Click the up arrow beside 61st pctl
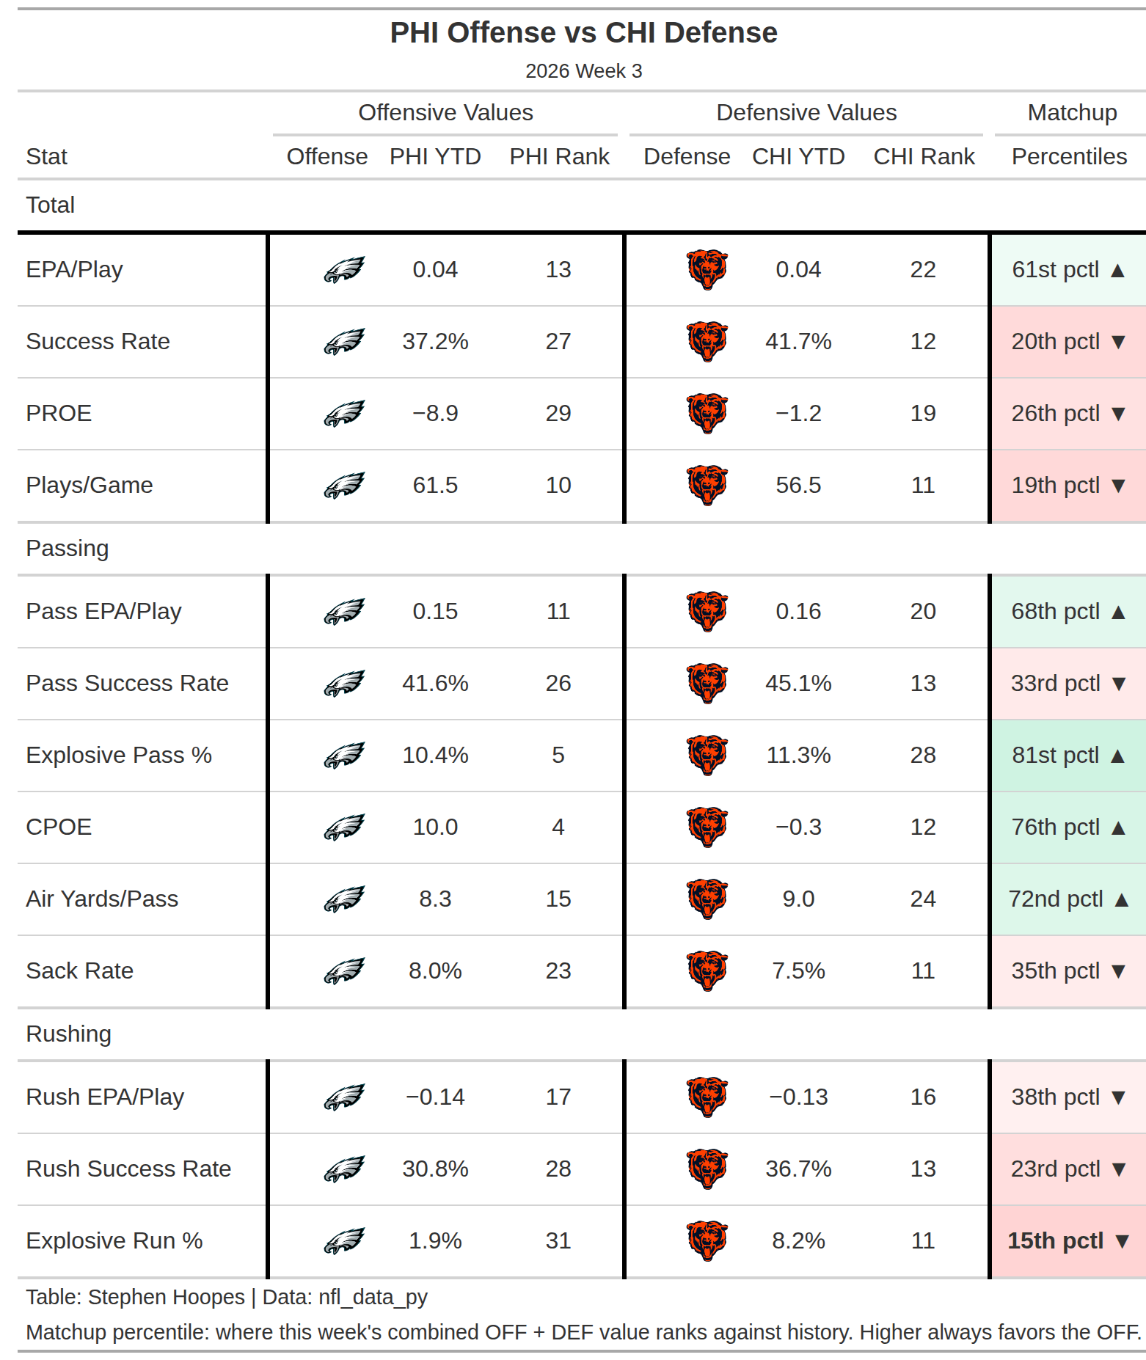The height and width of the screenshot is (1360, 1146). 1117,271
